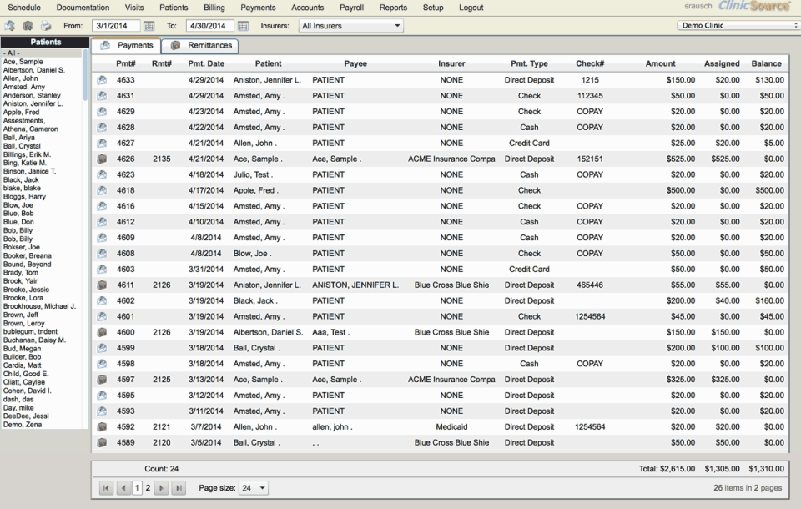This screenshot has height=509, width=801.
Task: Open the Documentation menu
Action: [83, 8]
